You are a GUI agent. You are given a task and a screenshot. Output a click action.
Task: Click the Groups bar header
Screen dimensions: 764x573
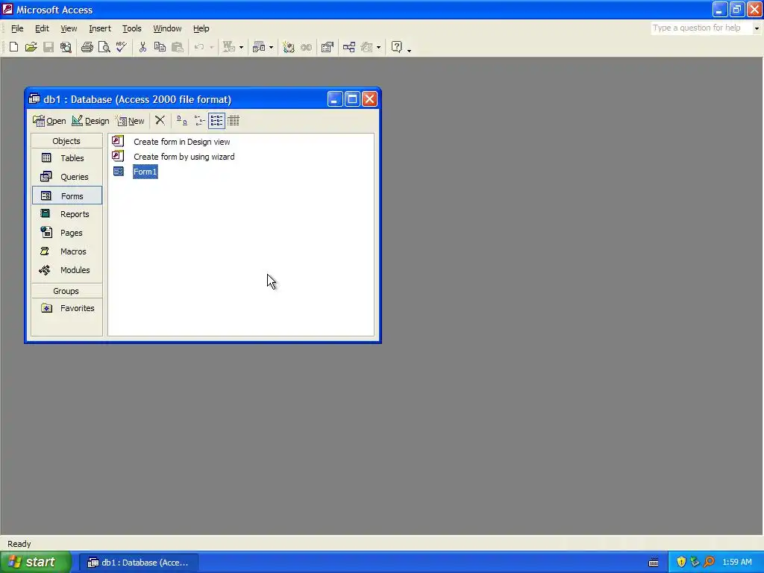click(66, 291)
